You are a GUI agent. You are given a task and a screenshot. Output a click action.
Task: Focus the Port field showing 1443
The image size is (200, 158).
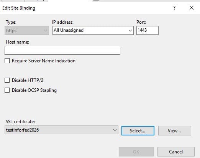(148, 30)
